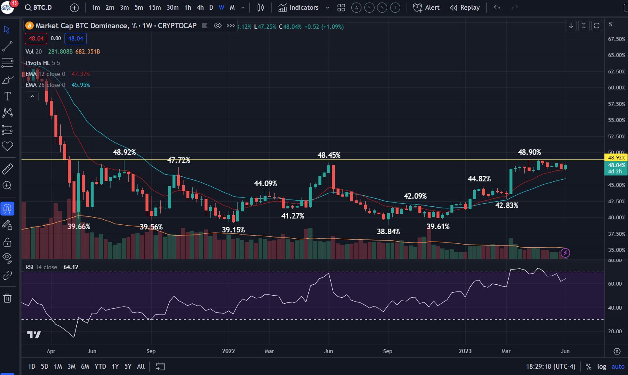This screenshot has height=375, width=628.
Task: Select the ruler measure tool
Action: point(7,169)
